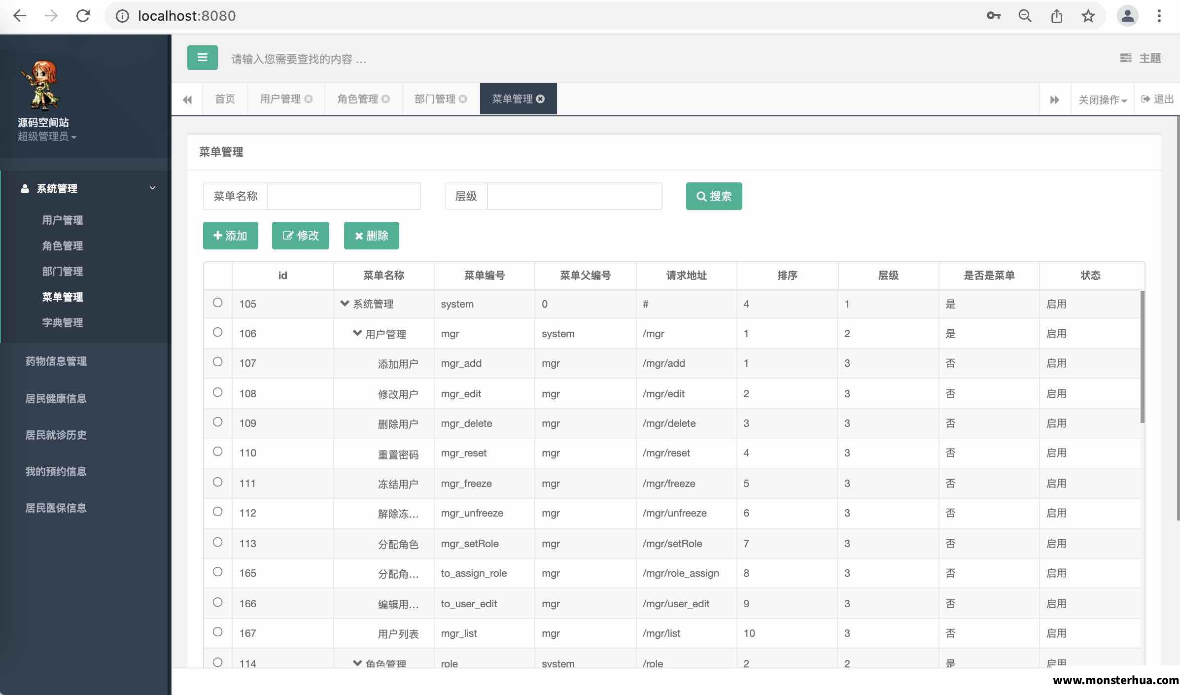Bookmark this page with star icon
The height and width of the screenshot is (695, 1180).
tap(1088, 16)
